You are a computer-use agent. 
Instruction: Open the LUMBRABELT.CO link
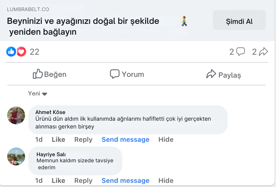coord(28,9)
